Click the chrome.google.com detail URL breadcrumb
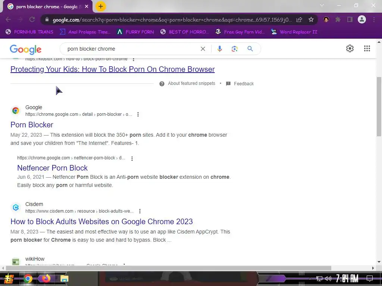 [x=78, y=114]
